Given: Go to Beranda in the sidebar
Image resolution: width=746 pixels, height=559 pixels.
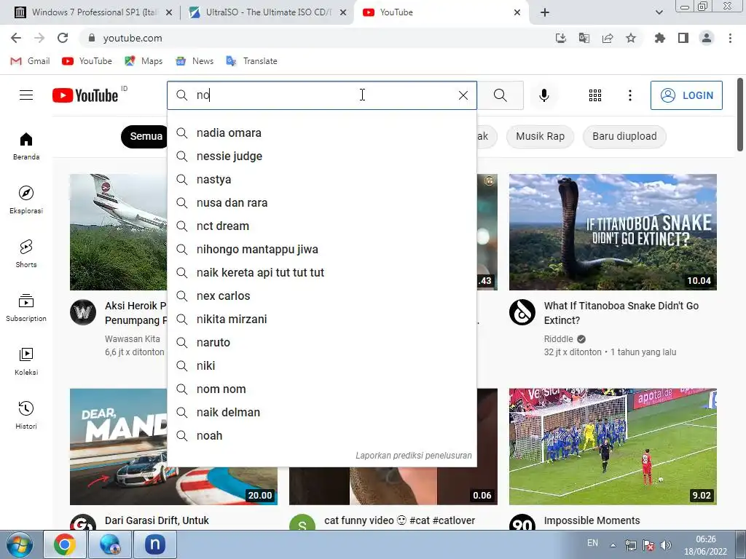Looking at the screenshot, I should [26, 146].
